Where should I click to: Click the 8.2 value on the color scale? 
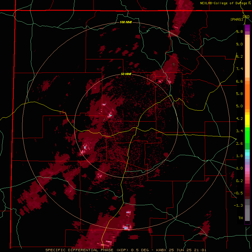click(239, 56)
